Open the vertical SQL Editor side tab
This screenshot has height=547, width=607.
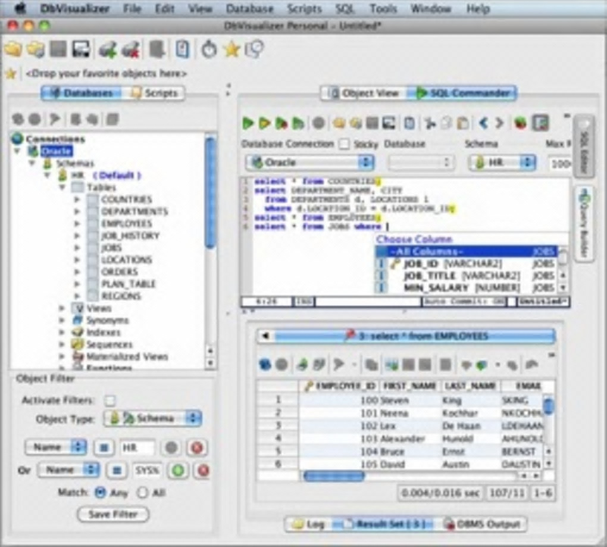[584, 145]
